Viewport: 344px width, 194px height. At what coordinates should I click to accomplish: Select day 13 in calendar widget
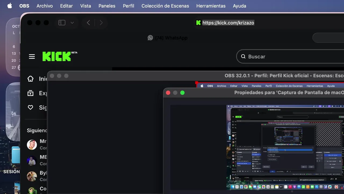click(x=14, y=53)
